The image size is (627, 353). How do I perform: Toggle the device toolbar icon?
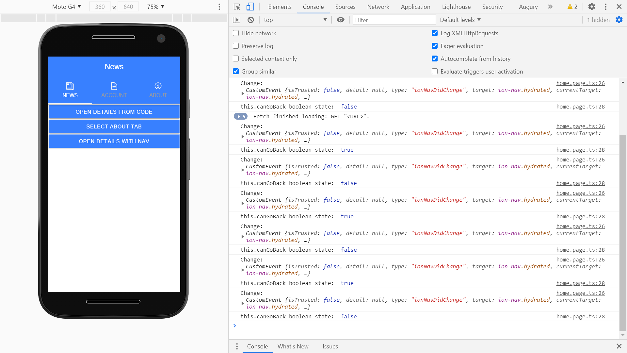point(250,7)
